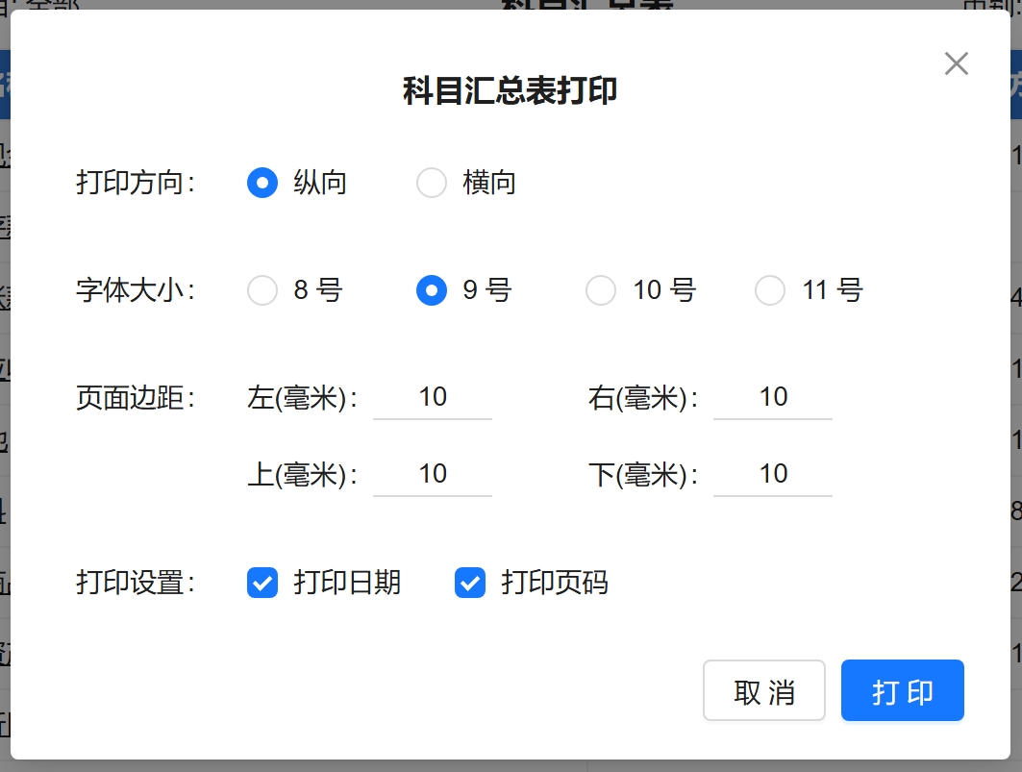
Task: Focus the 右(毫米) margin input field
Action: [773, 397]
